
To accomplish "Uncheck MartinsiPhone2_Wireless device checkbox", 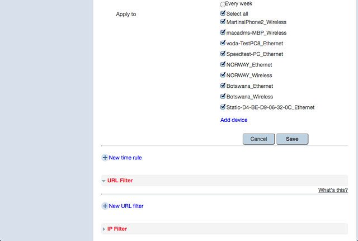I will (x=223, y=22).
